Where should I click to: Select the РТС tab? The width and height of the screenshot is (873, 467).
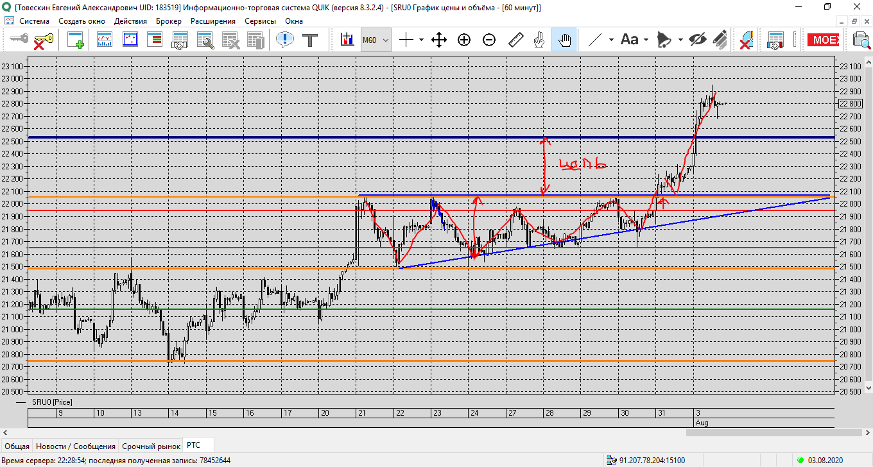coord(193,445)
